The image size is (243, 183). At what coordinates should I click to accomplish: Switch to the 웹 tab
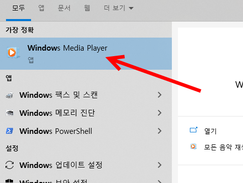87,8
